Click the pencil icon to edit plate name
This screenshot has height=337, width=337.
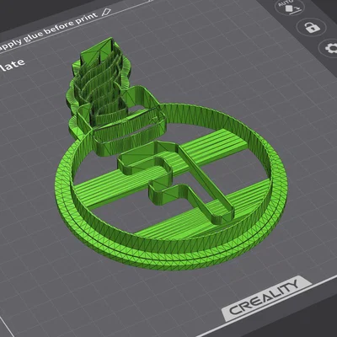pos(106,12)
